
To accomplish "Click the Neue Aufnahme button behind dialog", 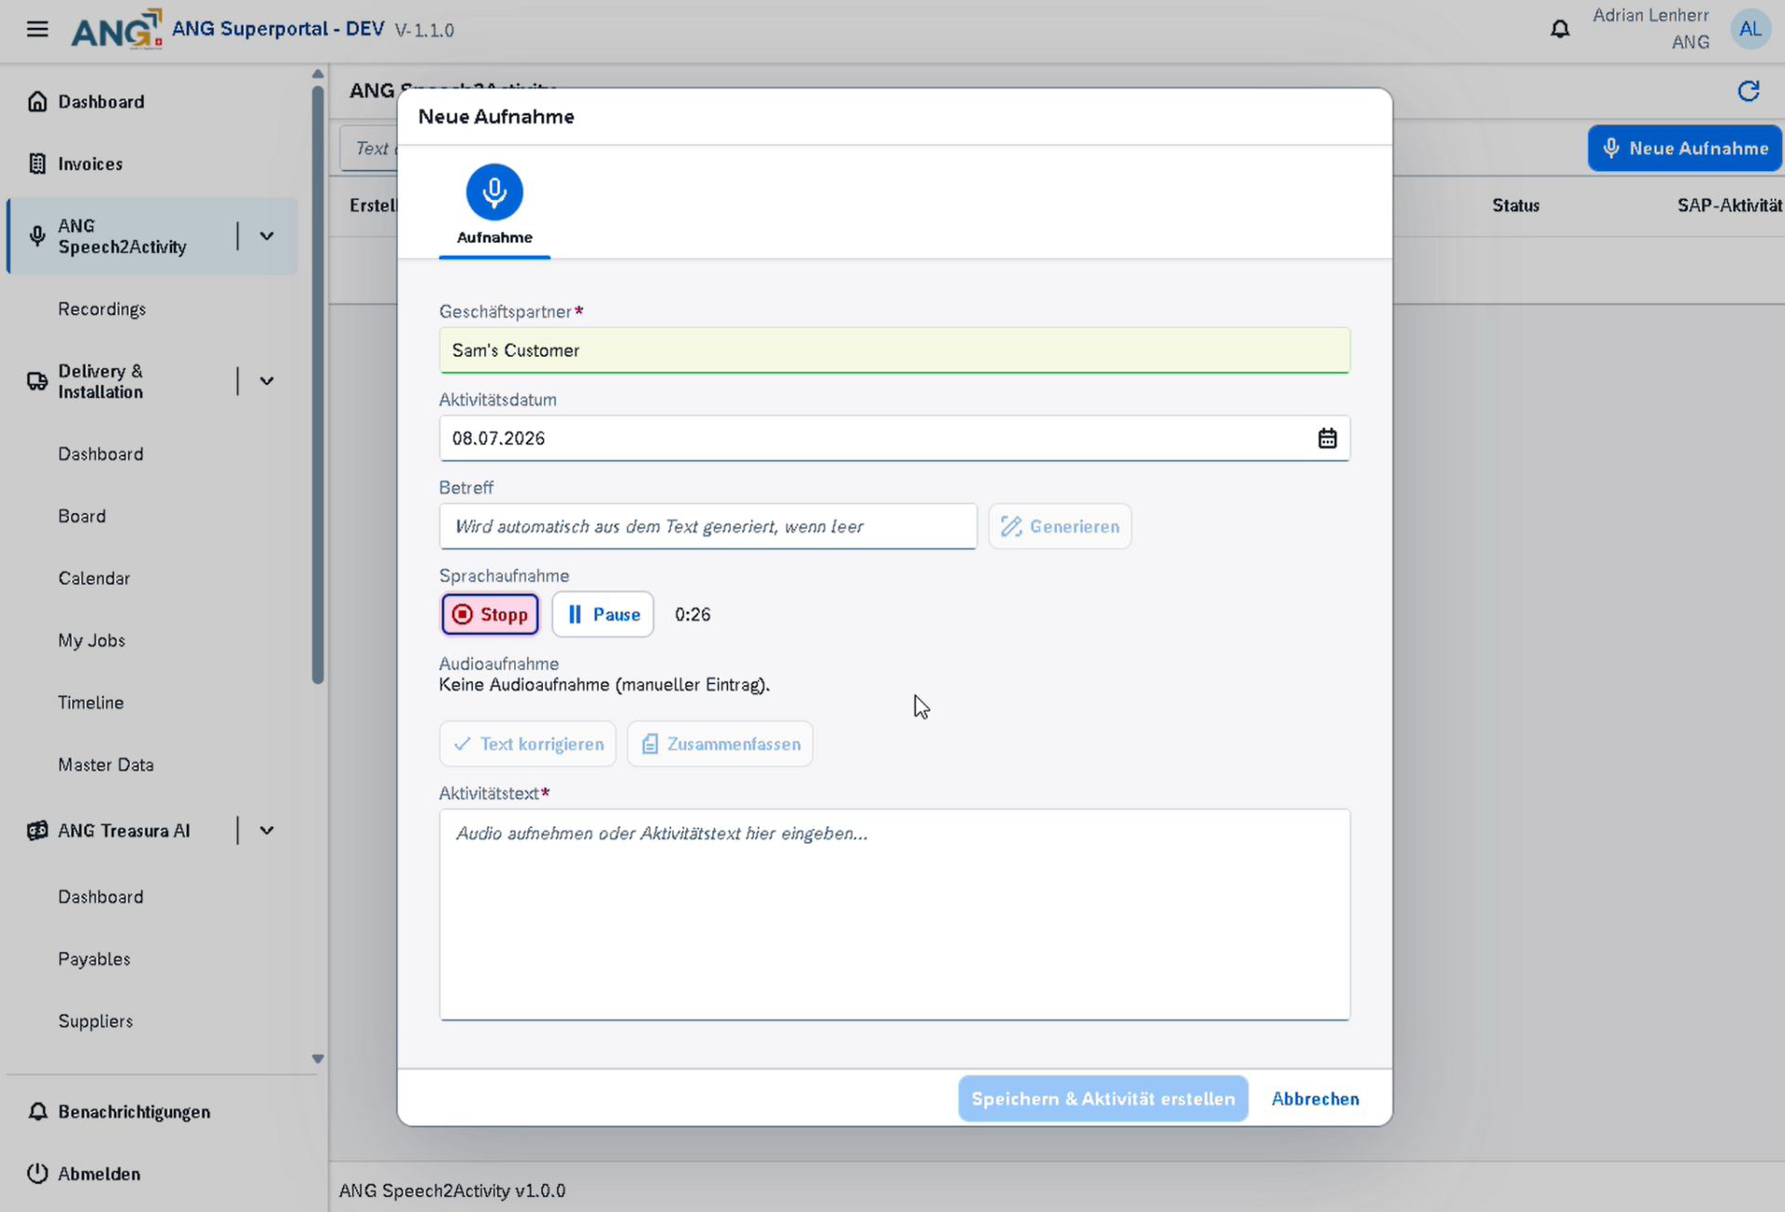I will pos(1684,149).
